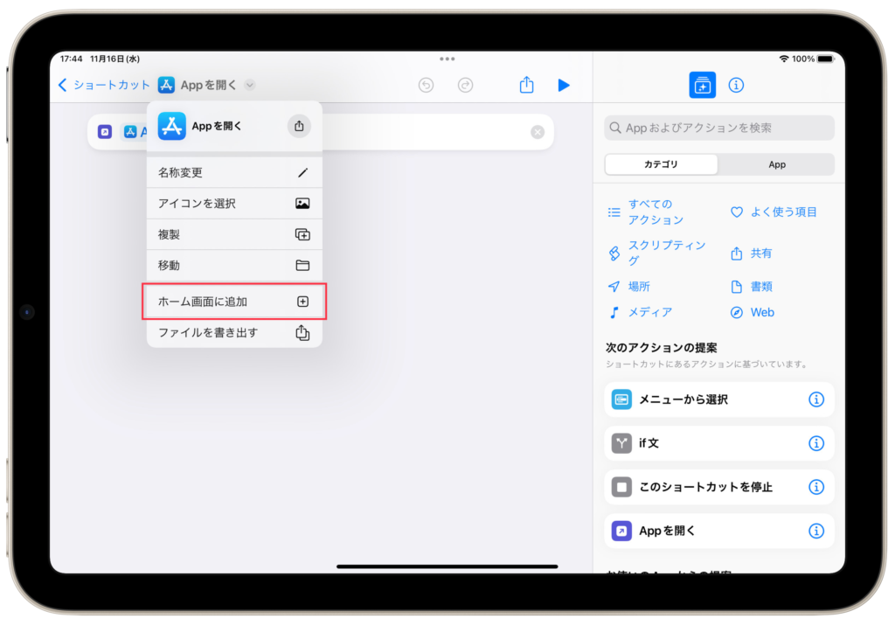Tap the undo arrow in the toolbar
This screenshot has width=895, height=625.
click(x=426, y=85)
